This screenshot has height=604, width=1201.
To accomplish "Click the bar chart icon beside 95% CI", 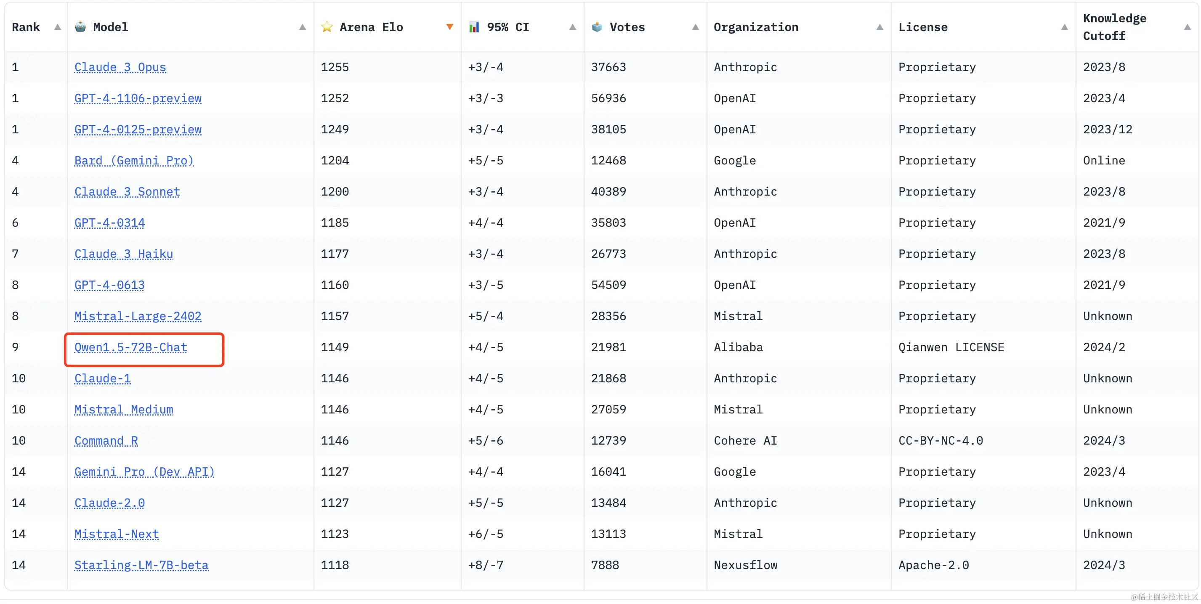I will [474, 26].
